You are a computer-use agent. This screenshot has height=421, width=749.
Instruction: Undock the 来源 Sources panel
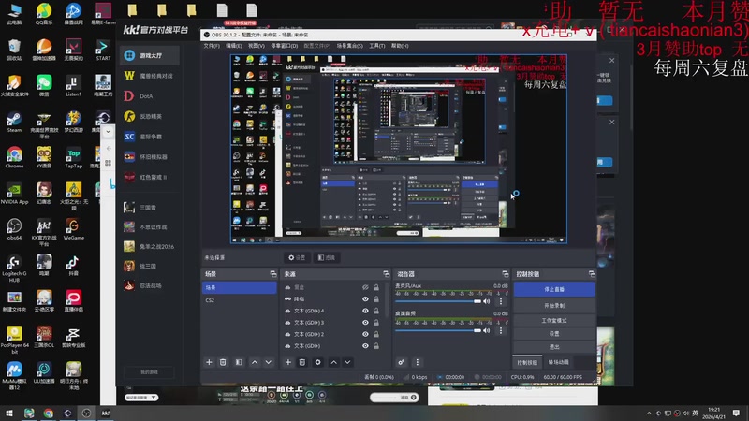pos(386,274)
